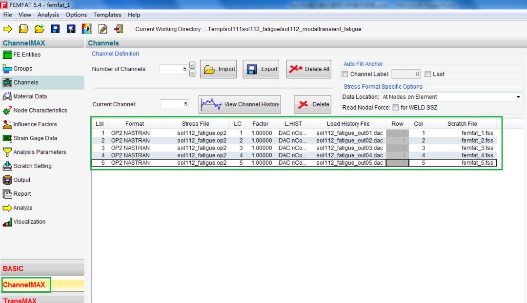The width and height of the screenshot is (527, 303).
Task: Switch to BASIC module tab
Action: coord(42,269)
